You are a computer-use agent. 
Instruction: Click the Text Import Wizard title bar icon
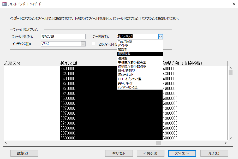tap(4, 4)
